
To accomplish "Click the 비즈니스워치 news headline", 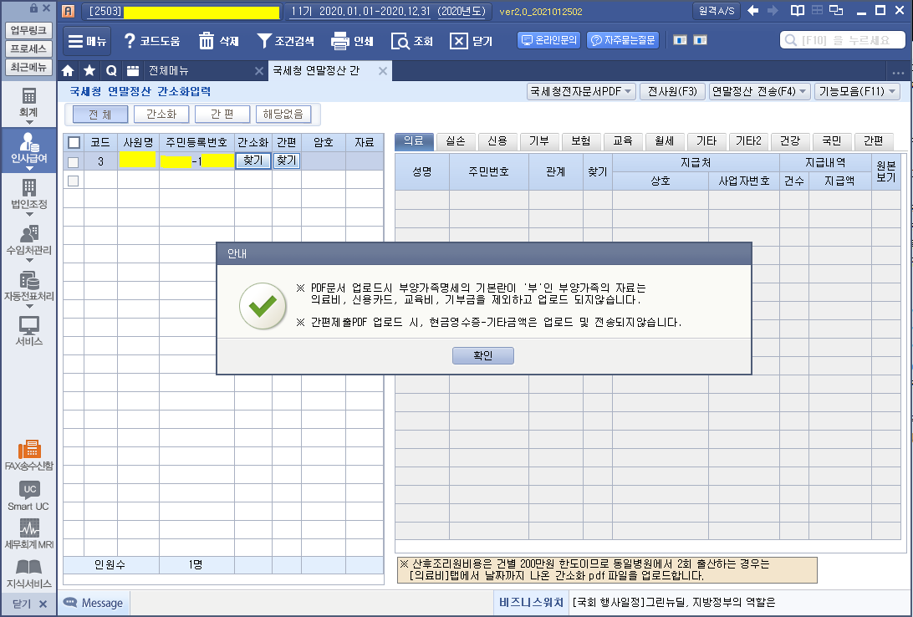I will point(674,603).
